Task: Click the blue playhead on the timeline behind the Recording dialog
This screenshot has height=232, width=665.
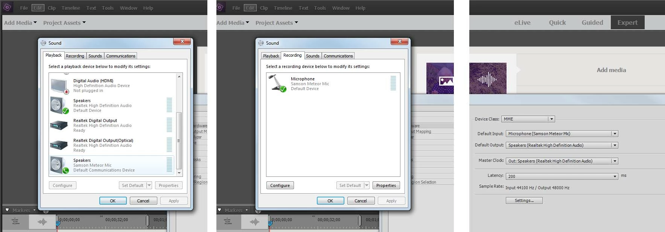Action: click(x=270, y=224)
